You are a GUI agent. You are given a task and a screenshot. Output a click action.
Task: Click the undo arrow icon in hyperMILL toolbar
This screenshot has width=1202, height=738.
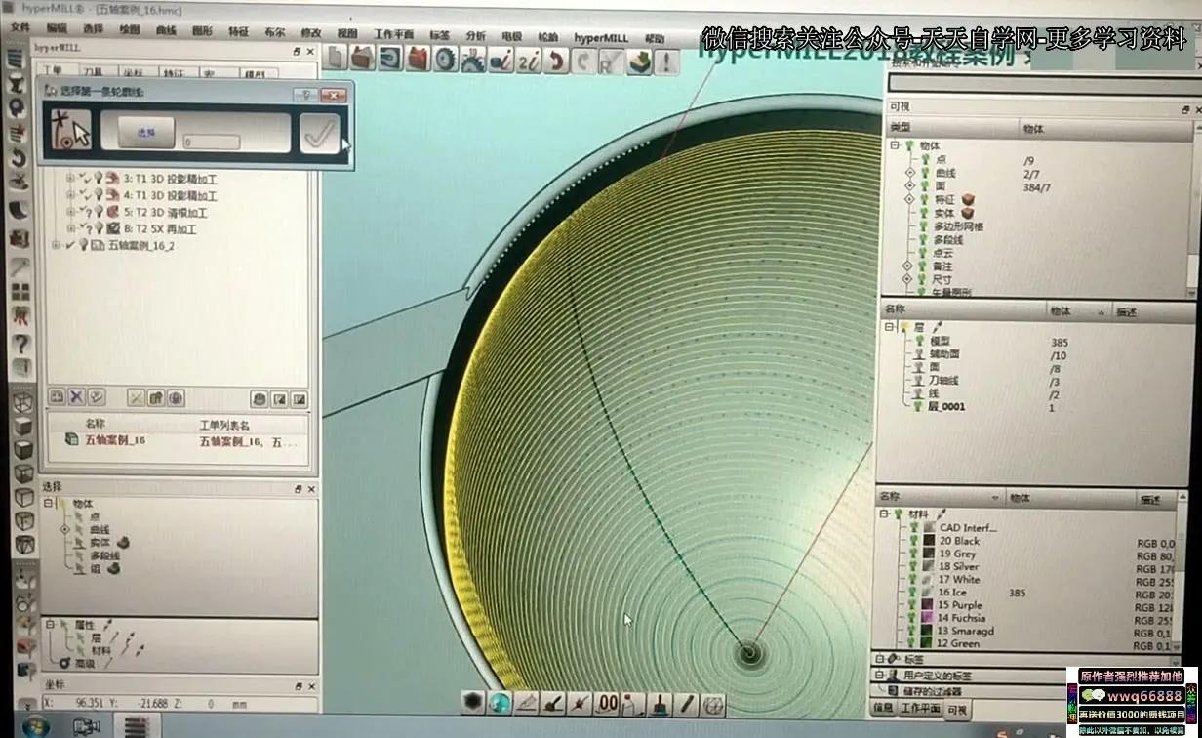pos(556,61)
